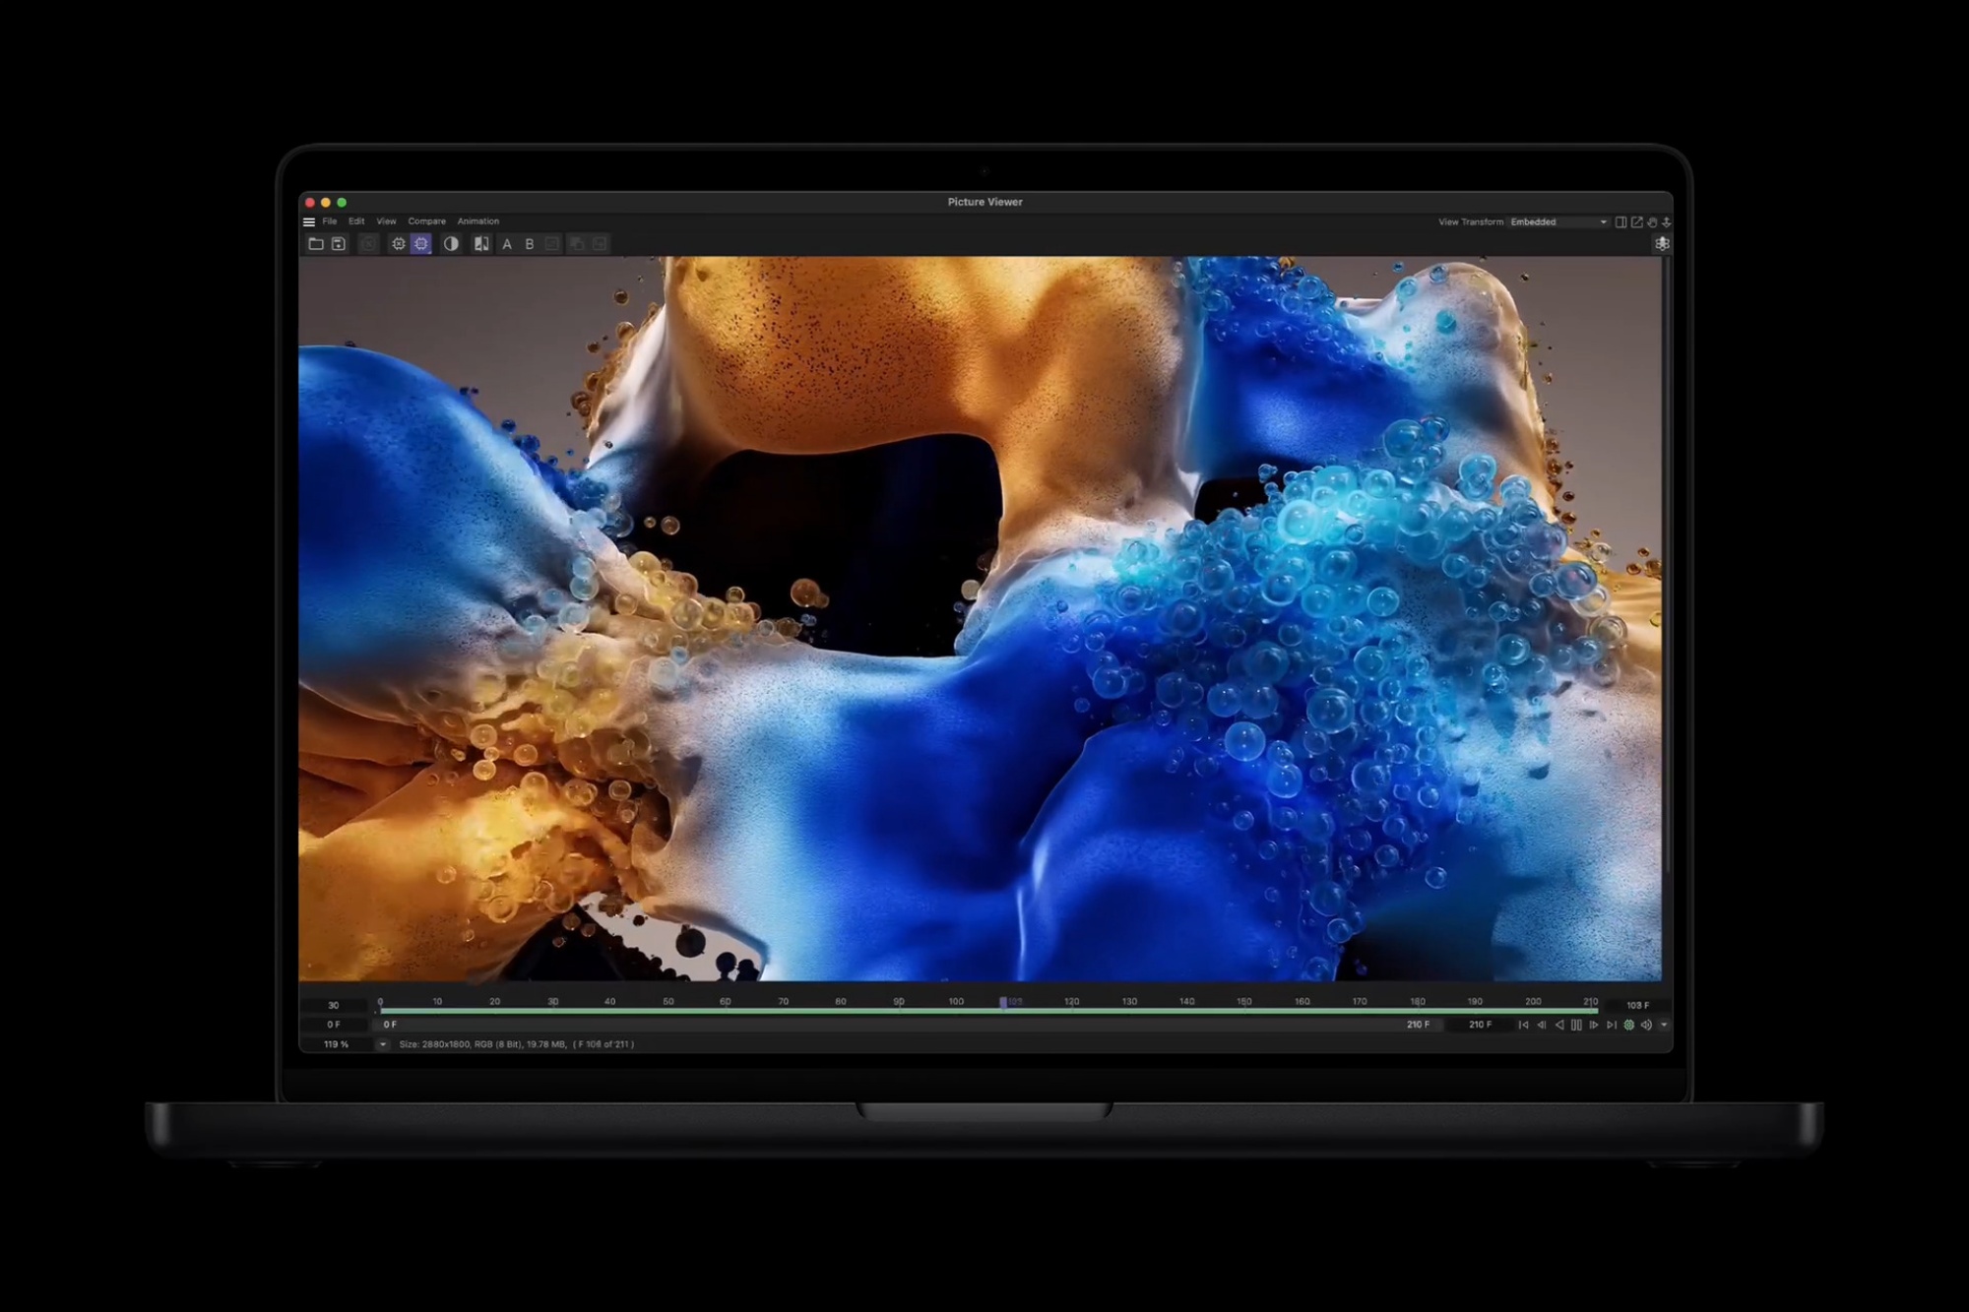The height and width of the screenshot is (1312, 1969).
Task: Open the full screen external view icon
Action: pos(1635,221)
